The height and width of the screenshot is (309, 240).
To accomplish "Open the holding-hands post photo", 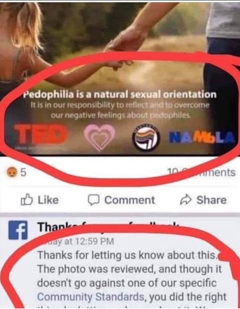I will point(120,79).
